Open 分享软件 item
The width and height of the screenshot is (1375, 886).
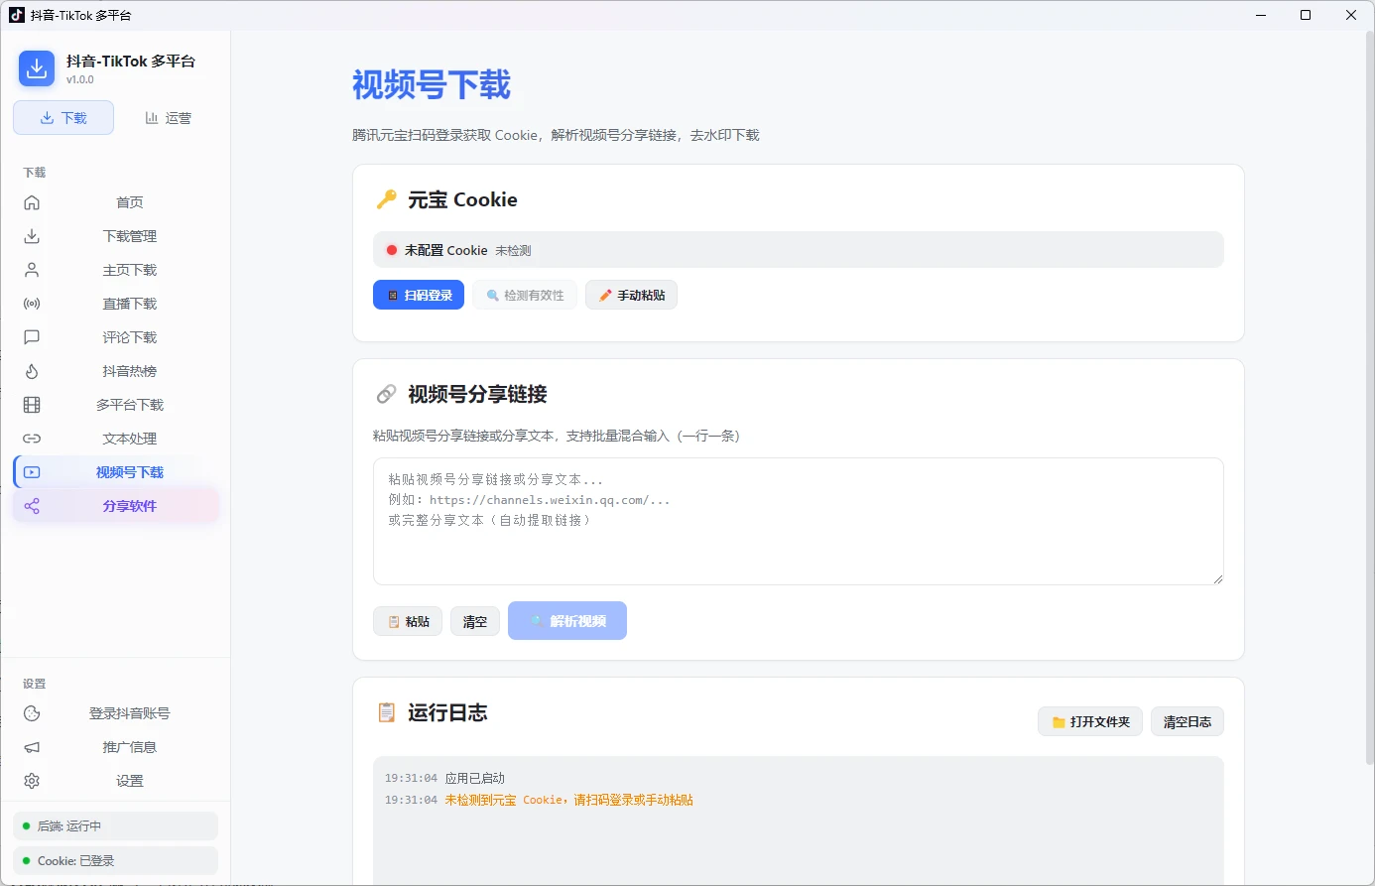coord(116,506)
